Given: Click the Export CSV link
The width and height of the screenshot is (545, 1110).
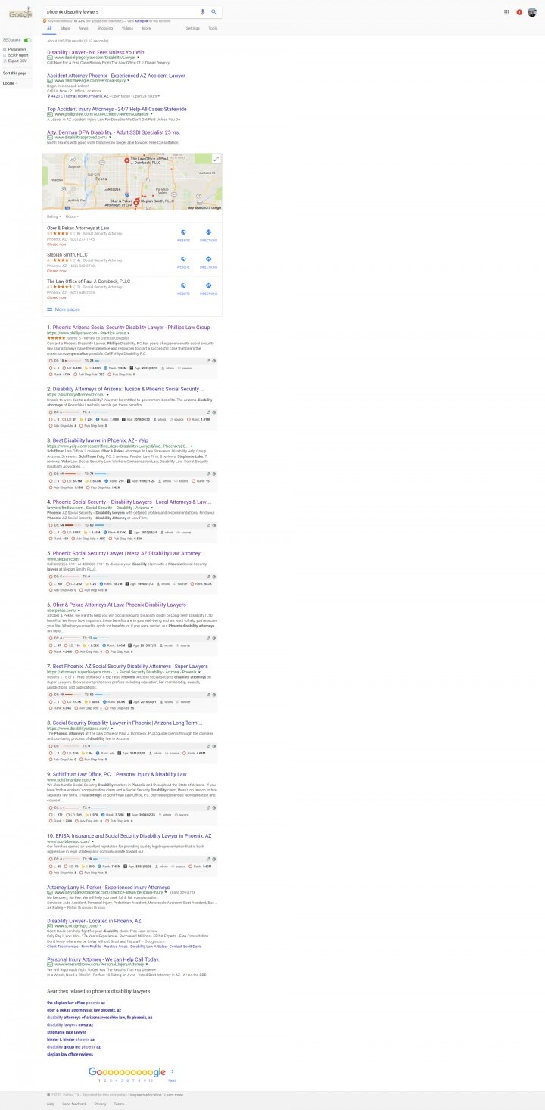Looking at the screenshot, I should pos(17,61).
